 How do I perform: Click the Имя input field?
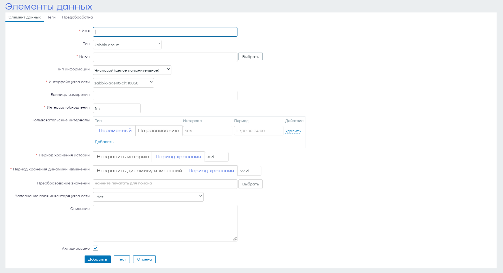coord(165,32)
